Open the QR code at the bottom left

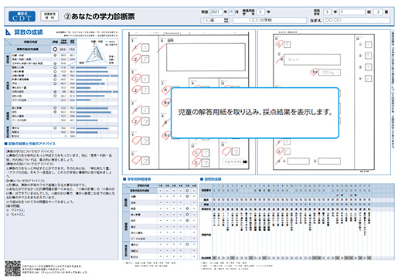point(12,268)
